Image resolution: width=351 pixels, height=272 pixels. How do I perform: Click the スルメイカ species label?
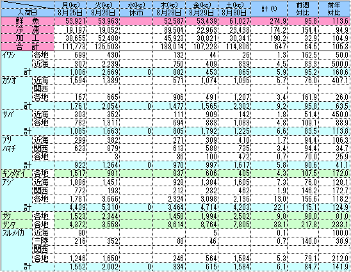13,233
